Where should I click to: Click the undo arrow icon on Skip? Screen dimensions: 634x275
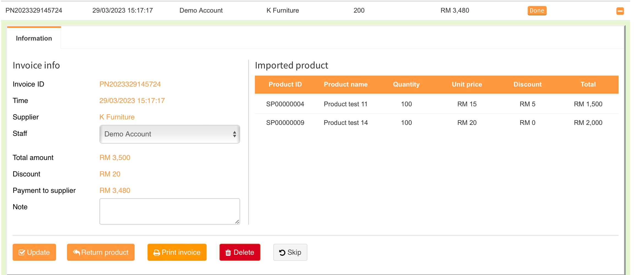coord(282,252)
